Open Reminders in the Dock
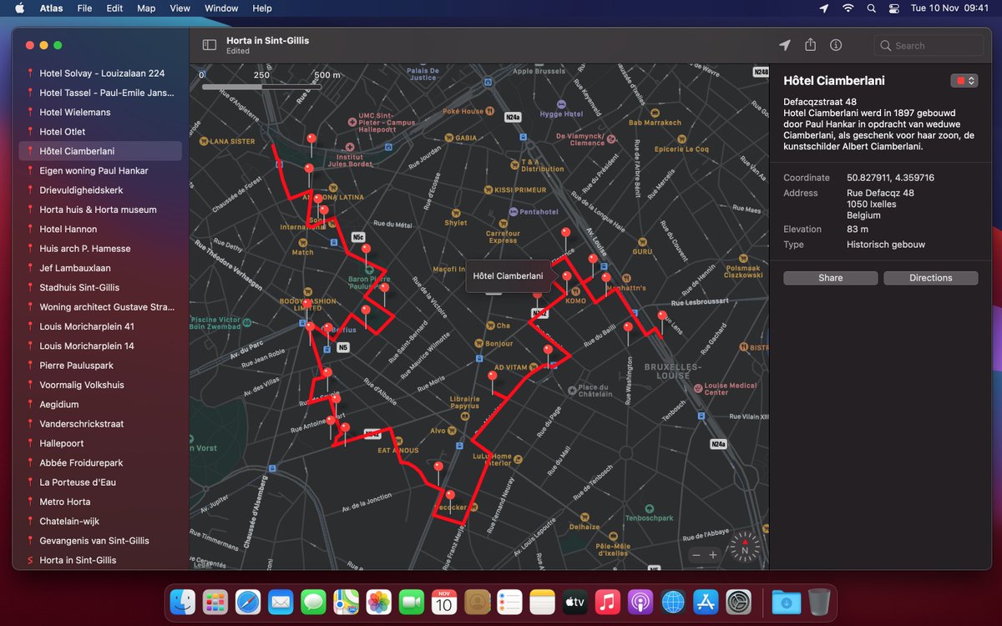 pos(509,601)
